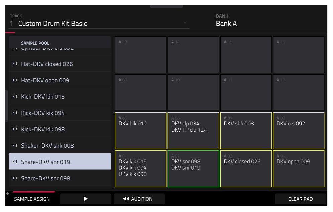Click waveform icon beside Snare-DKV snr 019
333x212 pixels.
(x=15, y=162)
